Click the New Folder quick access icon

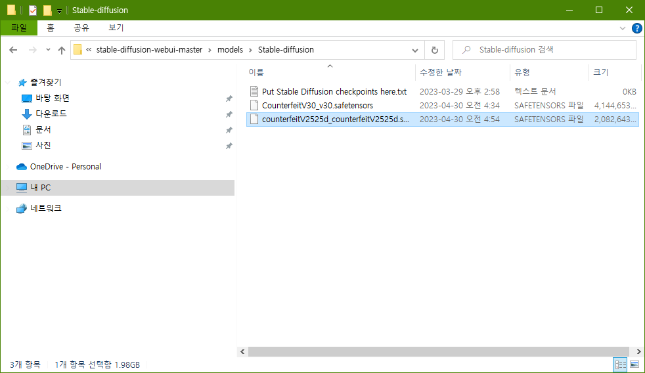48,11
